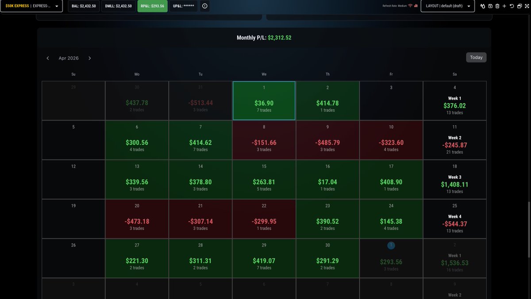Select May 1 cell showing $293.56
The height and width of the screenshot is (299, 531).
tap(391, 258)
